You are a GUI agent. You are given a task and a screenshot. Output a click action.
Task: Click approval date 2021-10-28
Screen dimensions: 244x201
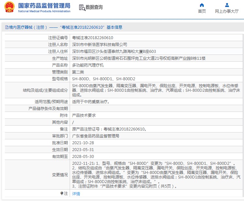[x=83, y=143]
